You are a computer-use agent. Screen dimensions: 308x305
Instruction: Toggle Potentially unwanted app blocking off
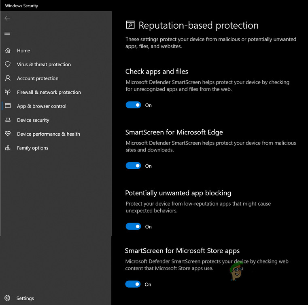tap(134, 227)
